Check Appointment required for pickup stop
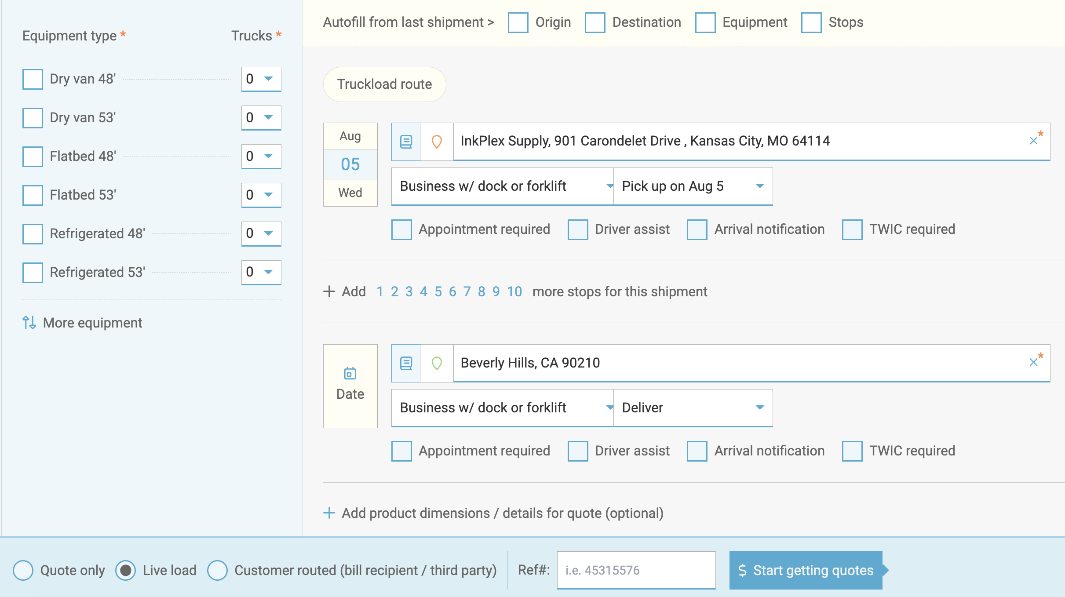The image size is (1065, 597). [401, 229]
